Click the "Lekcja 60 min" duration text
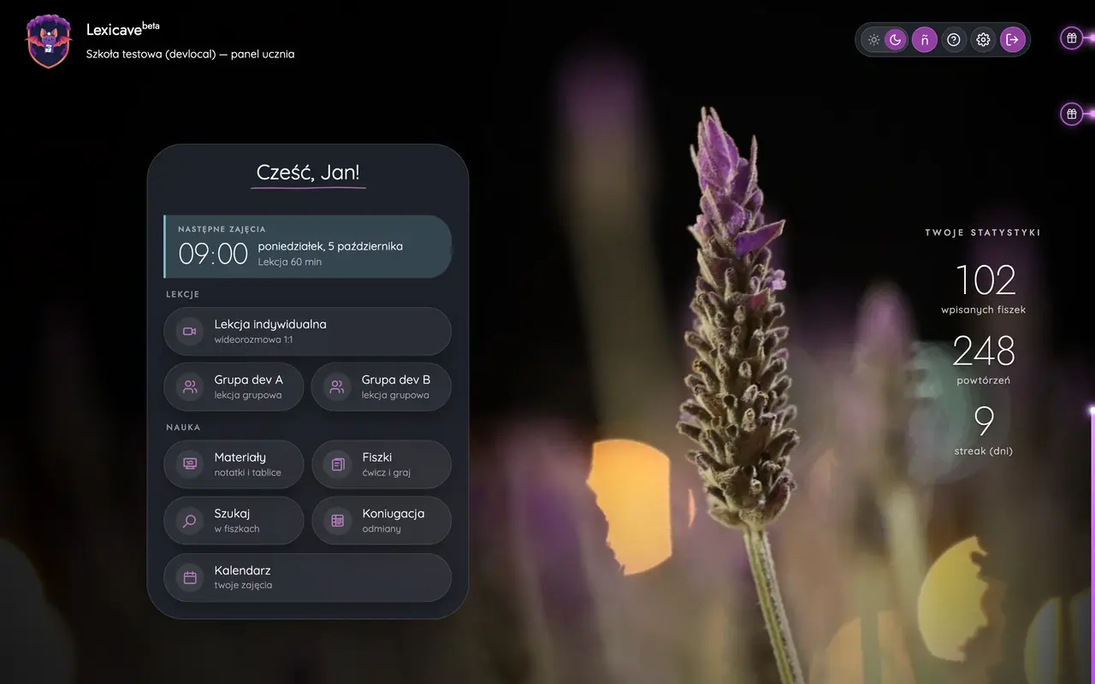This screenshot has height=684, width=1095. pyautogui.click(x=290, y=262)
